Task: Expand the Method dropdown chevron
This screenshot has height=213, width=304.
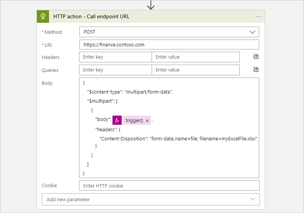Action: coord(252,32)
